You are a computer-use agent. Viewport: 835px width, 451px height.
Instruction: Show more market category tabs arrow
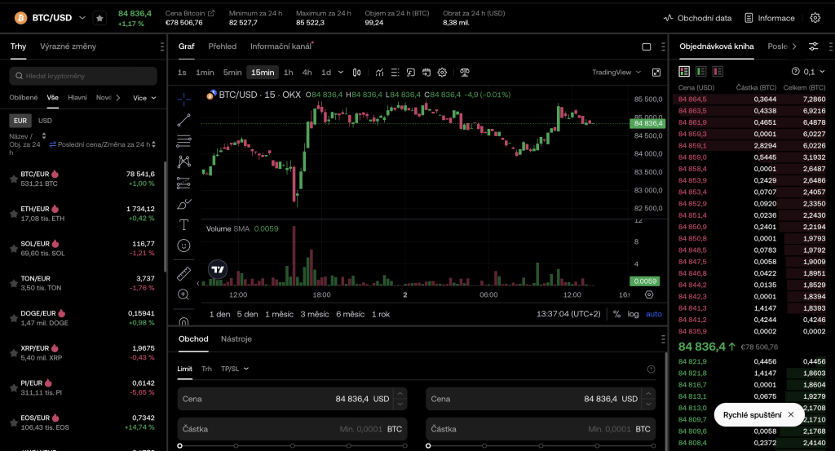click(x=118, y=98)
